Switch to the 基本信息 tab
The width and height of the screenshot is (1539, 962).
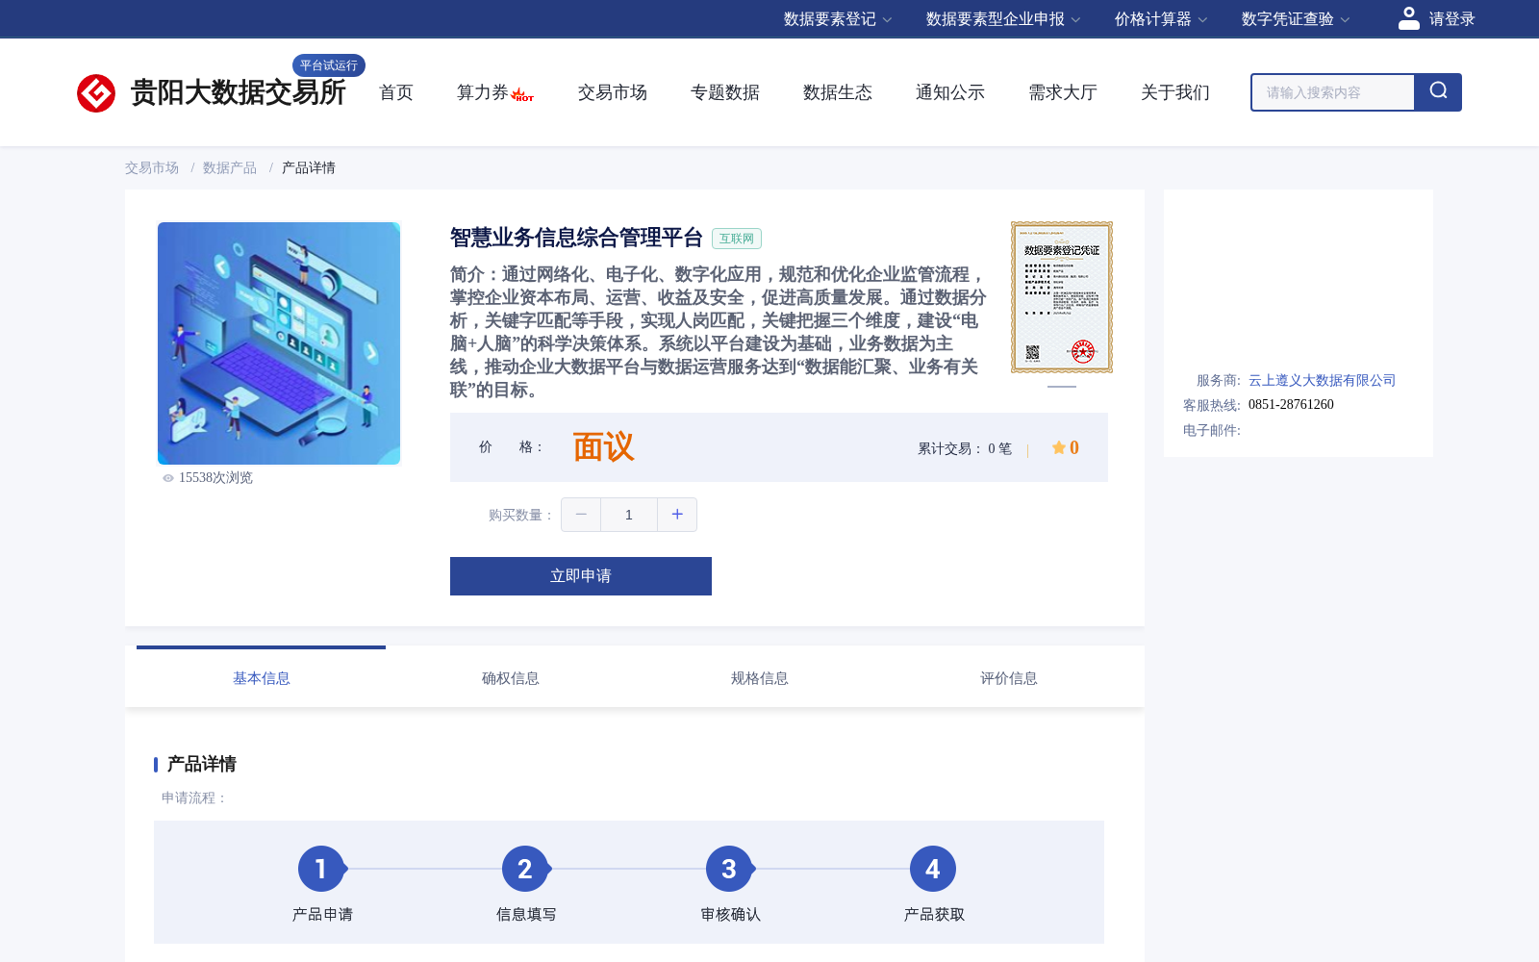click(262, 678)
